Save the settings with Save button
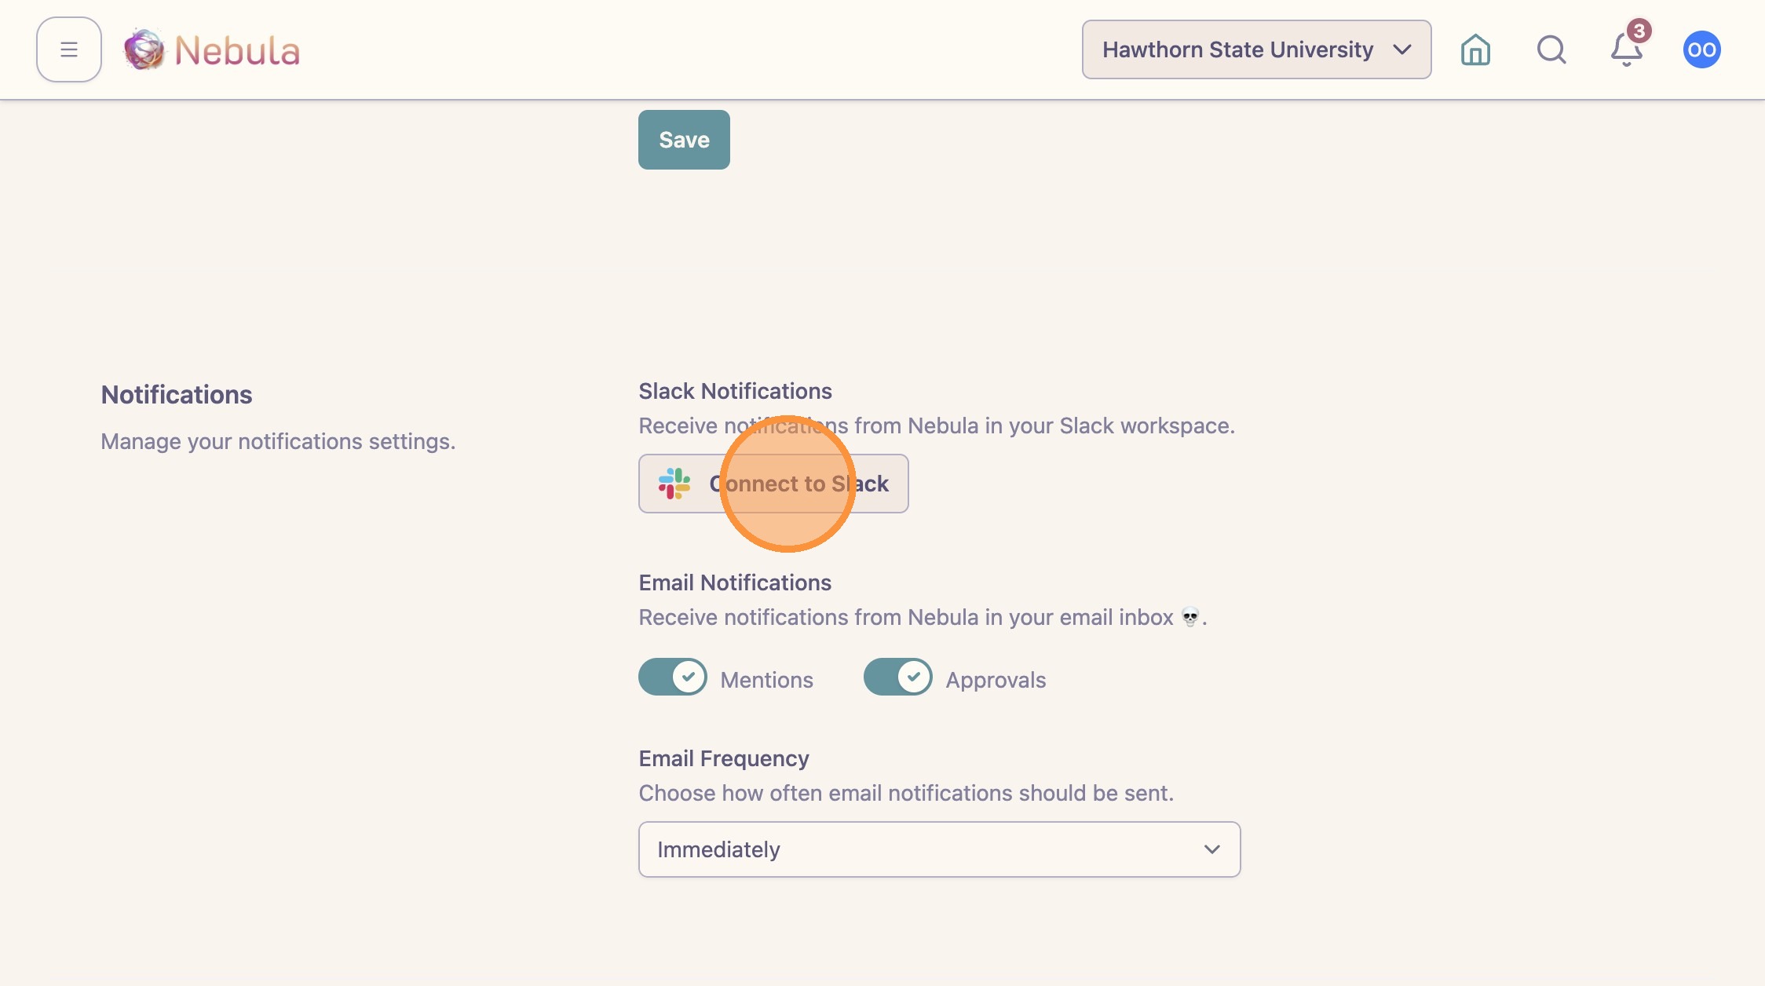1765x986 pixels. (684, 140)
